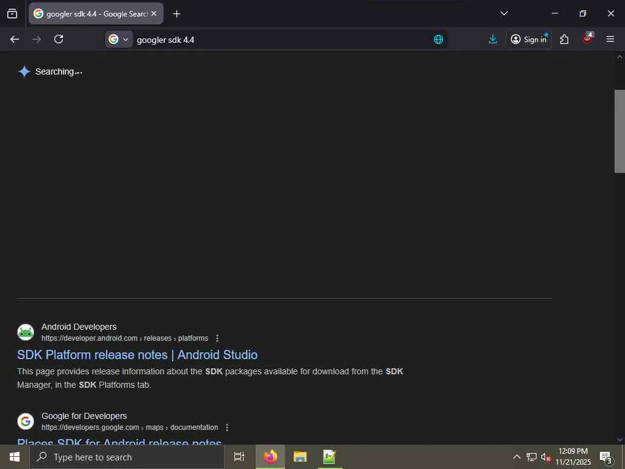Click the network status tray icon
Image resolution: width=625 pixels, height=469 pixels.
pos(532,457)
